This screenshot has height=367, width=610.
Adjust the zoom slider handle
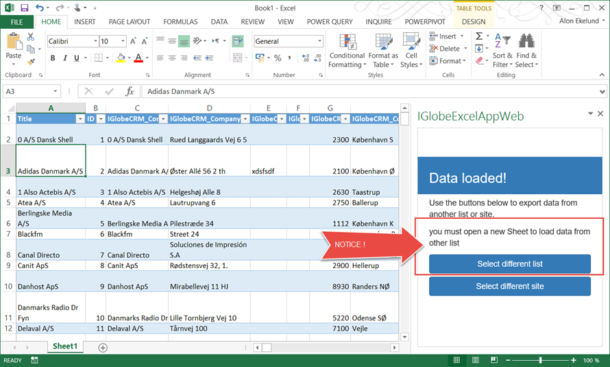[x=540, y=360]
